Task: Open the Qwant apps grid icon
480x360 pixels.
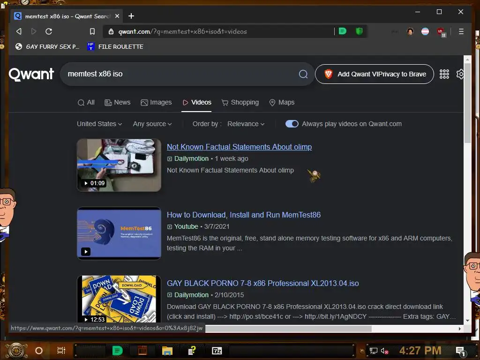Action: click(x=444, y=74)
